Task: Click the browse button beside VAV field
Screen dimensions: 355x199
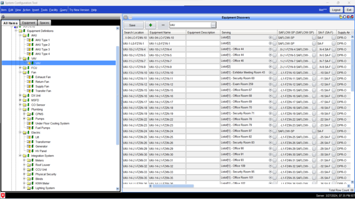Action: click(x=213, y=25)
